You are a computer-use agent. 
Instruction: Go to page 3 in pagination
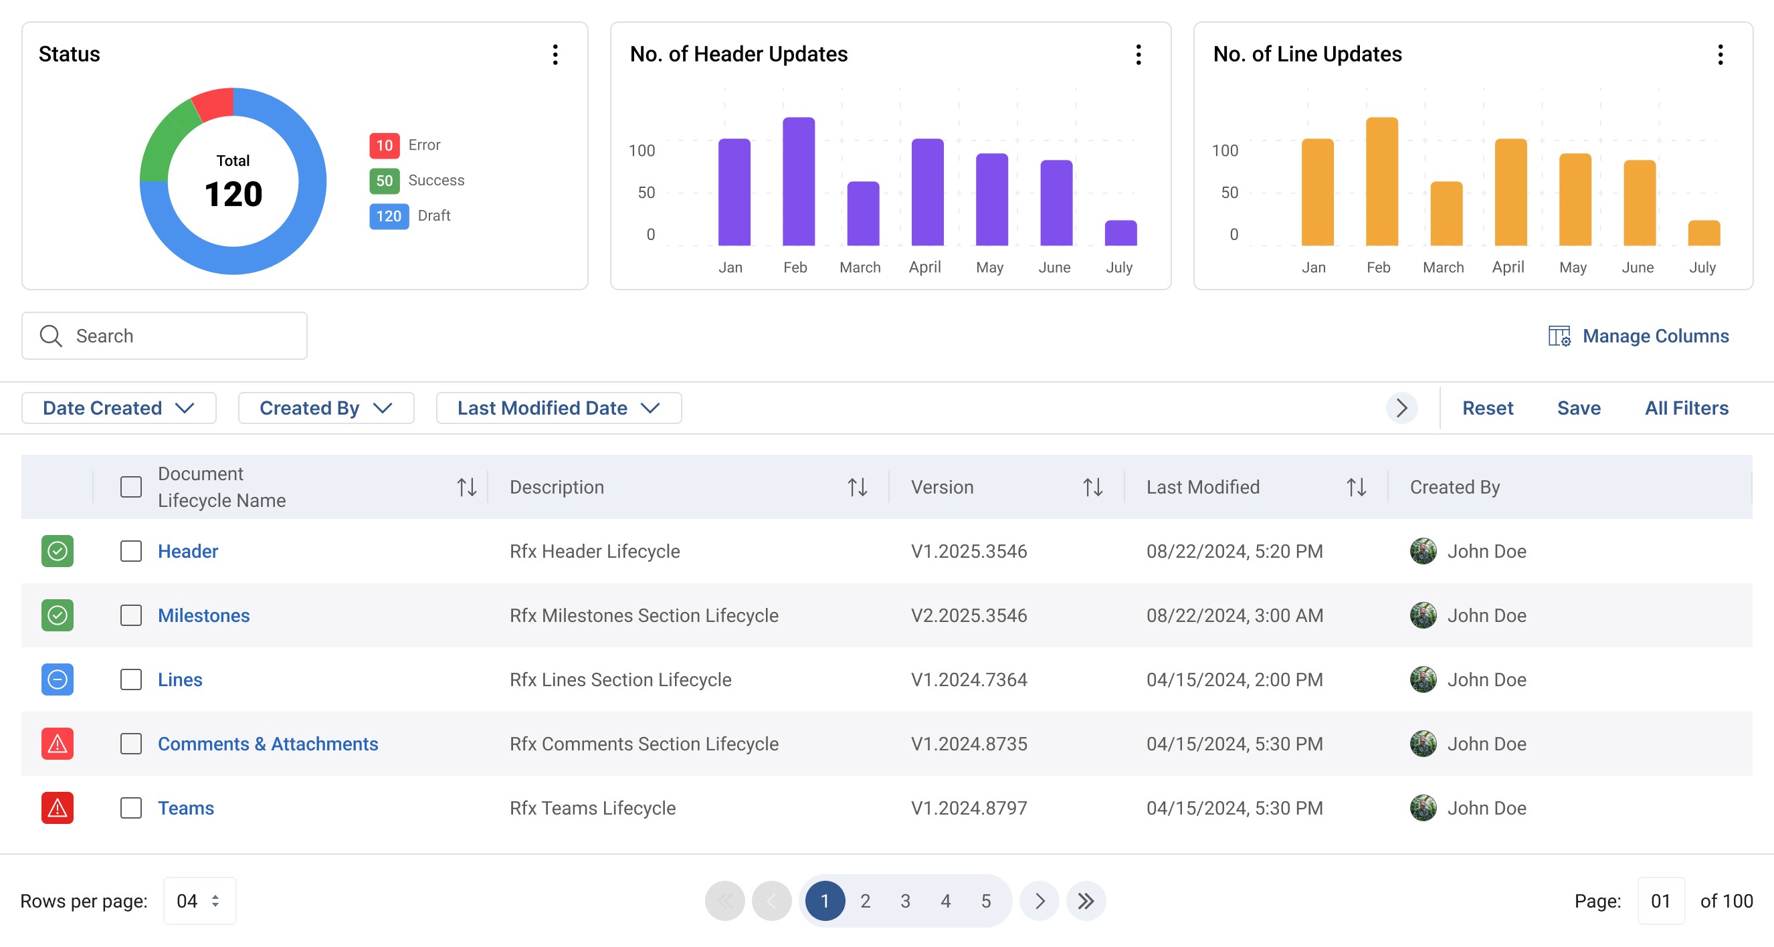tap(906, 901)
